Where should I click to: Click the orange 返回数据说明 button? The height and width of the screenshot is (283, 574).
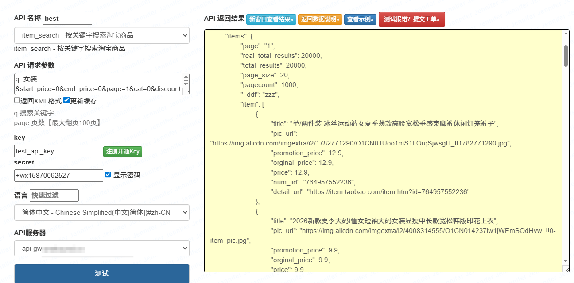(320, 19)
